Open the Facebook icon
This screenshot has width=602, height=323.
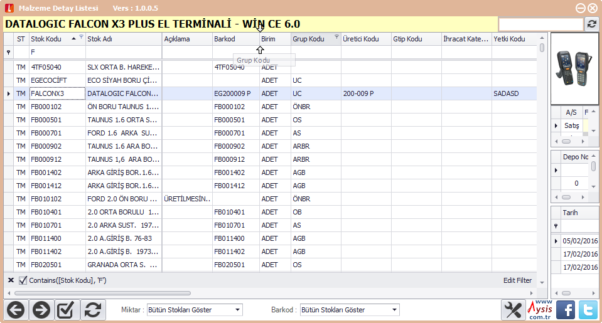pos(566,310)
